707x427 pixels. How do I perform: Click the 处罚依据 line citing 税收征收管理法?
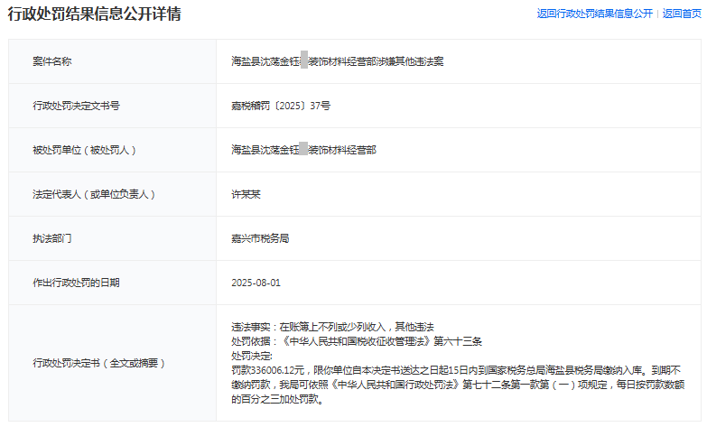358,340
